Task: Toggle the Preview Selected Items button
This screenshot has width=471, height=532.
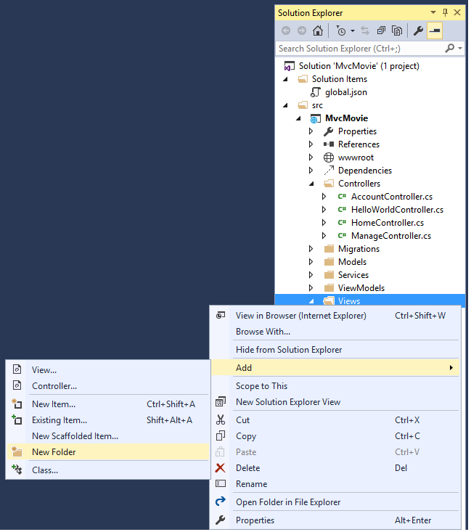Action: tap(436, 31)
